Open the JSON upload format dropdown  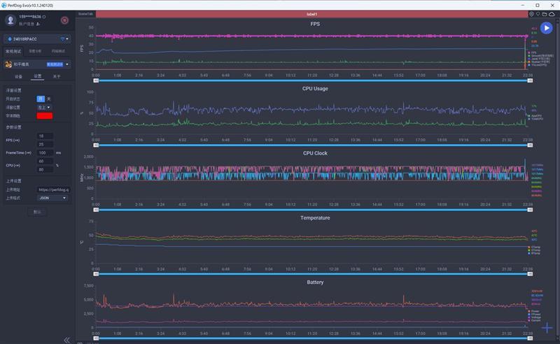coord(53,198)
